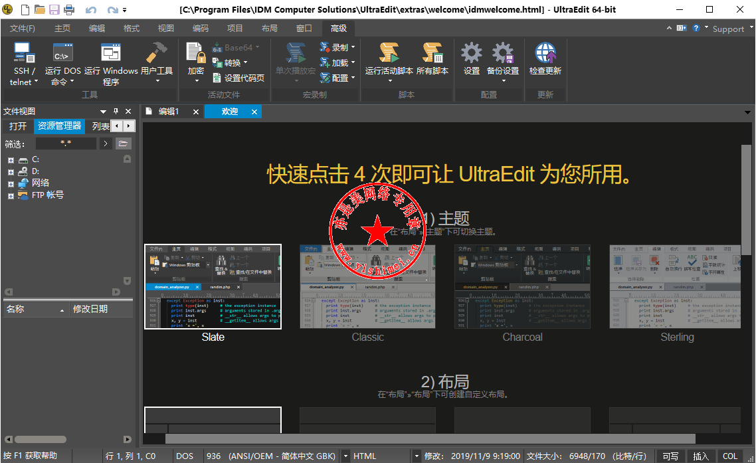
Task: Select the 资源管理器 tab
Action: click(x=60, y=126)
